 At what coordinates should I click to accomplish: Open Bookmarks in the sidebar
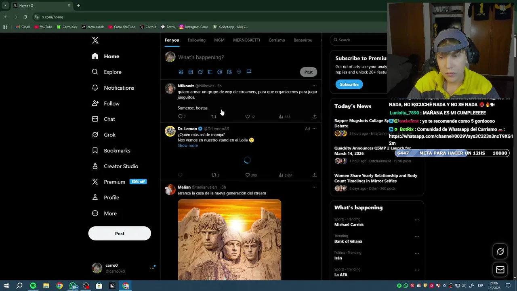point(111,150)
